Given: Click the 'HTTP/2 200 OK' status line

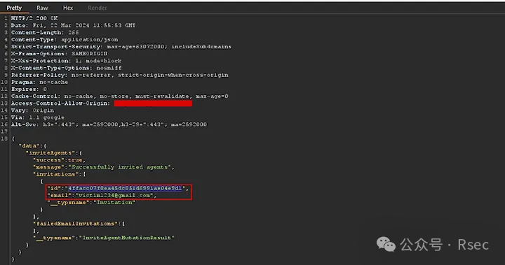Looking at the screenshot, I should [x=34, y=18].
